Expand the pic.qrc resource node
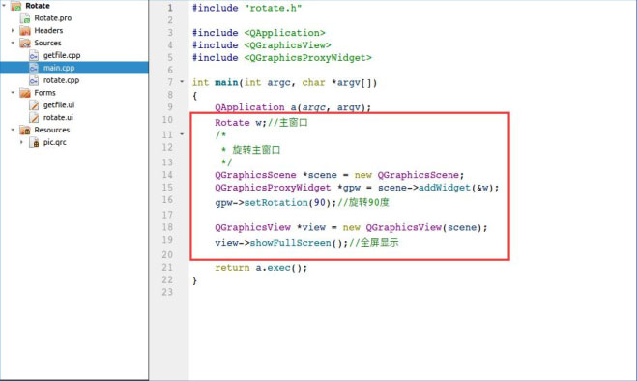Screen dimensions: 637x381 pos(21,142)
